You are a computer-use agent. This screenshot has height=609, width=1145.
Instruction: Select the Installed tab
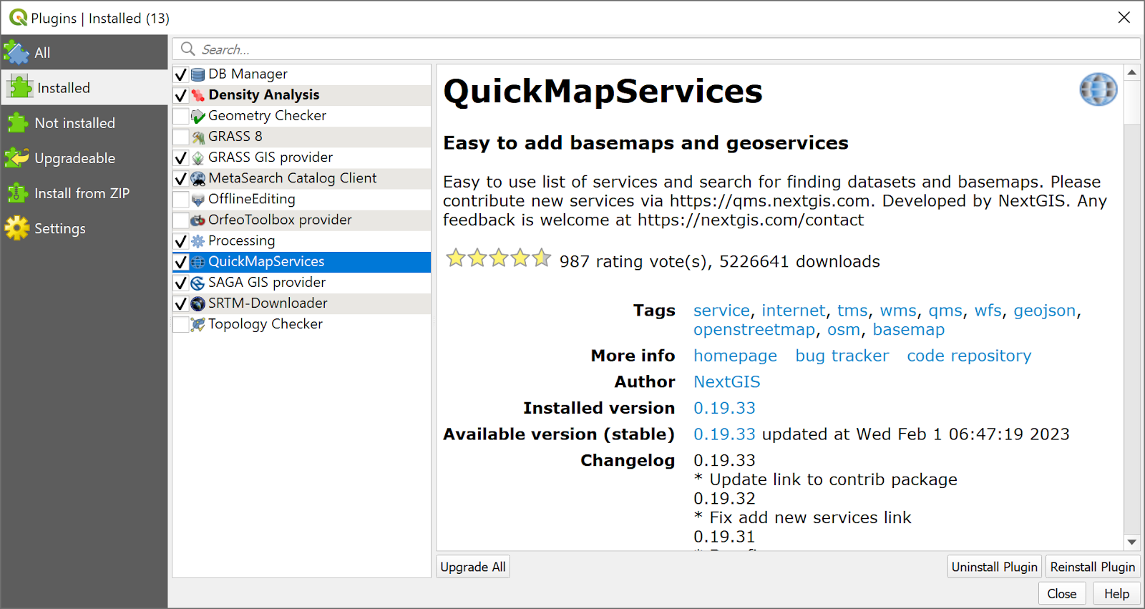pos(84,87)
